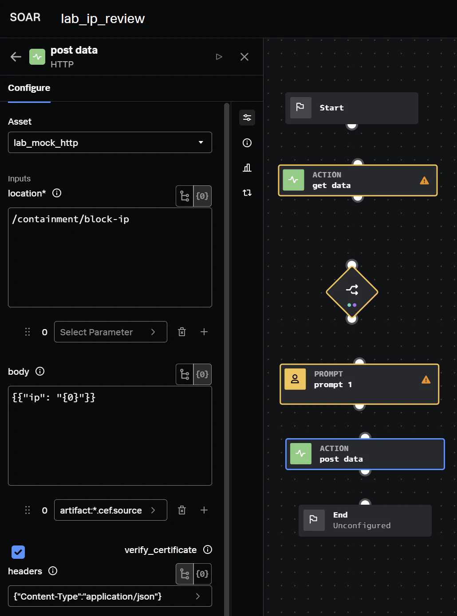Open the bar chart statistics side tab

click(x=247, y=168)
